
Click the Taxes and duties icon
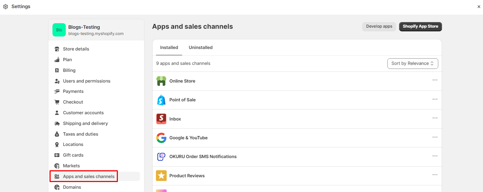(57, 134)
